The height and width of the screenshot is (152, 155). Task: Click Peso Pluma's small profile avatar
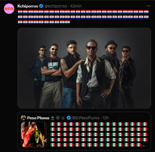(23, 118)
